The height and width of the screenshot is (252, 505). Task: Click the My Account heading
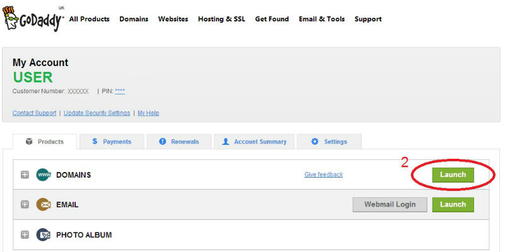[40, 62]
